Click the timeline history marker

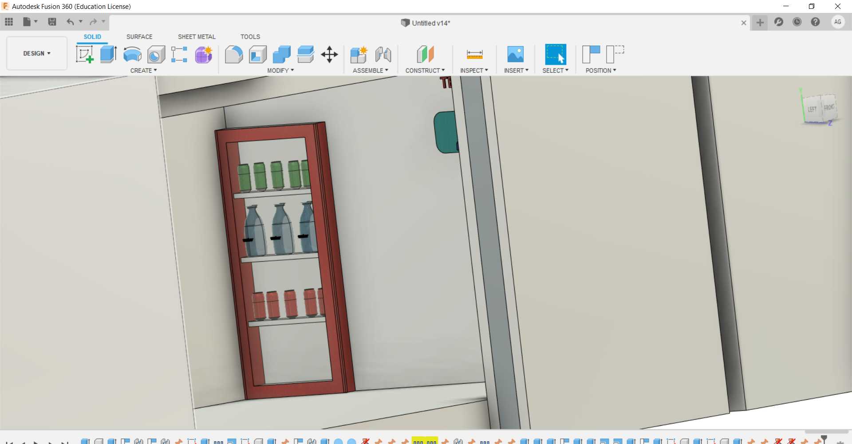pyautogui.click(x=824, y=439)
